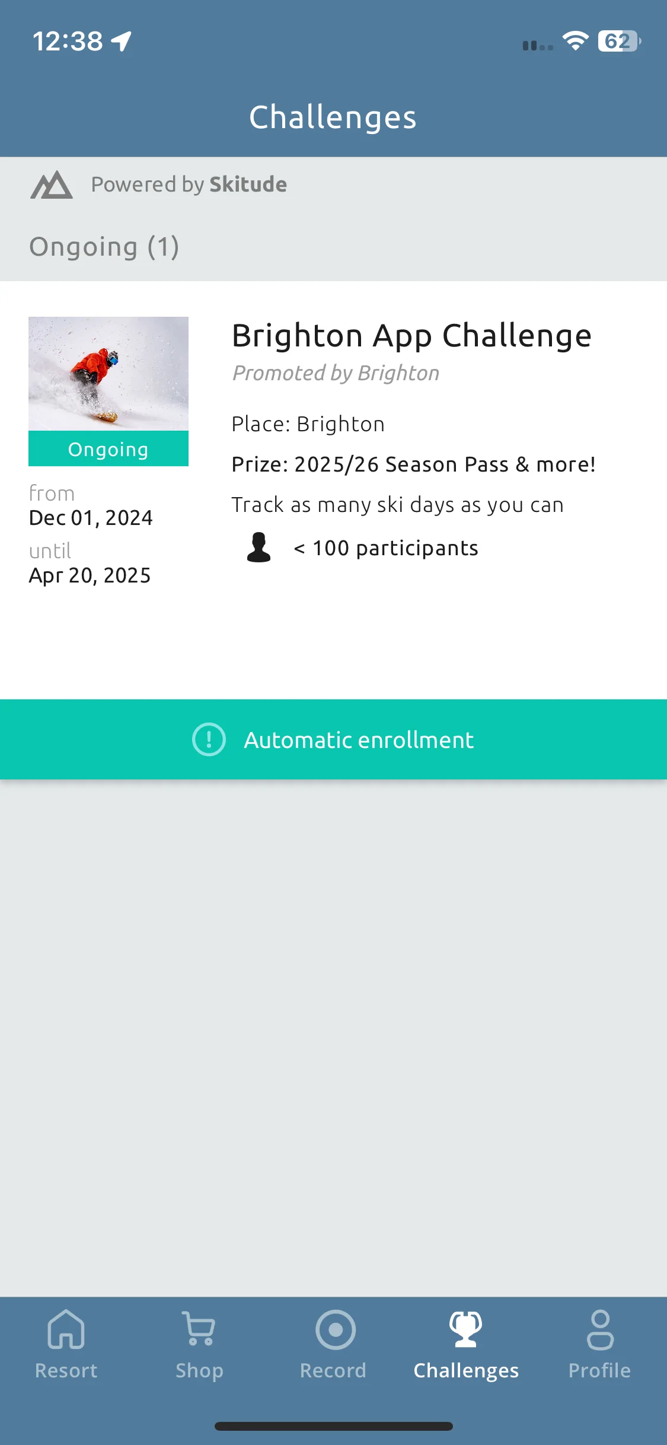Viewport: 667px width, 1445px height.
Task: Tap the exclamation info circle icon
Action: [x=209, y=739]
